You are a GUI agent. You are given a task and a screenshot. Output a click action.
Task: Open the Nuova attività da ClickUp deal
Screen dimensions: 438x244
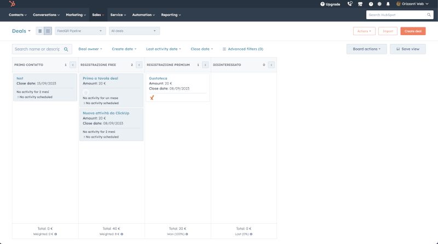[x=106, y=113]
